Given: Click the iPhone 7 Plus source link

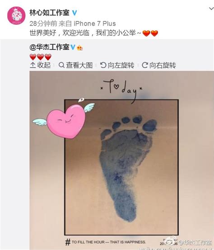Looking at the screenshot, I should [x=94, y=24].
